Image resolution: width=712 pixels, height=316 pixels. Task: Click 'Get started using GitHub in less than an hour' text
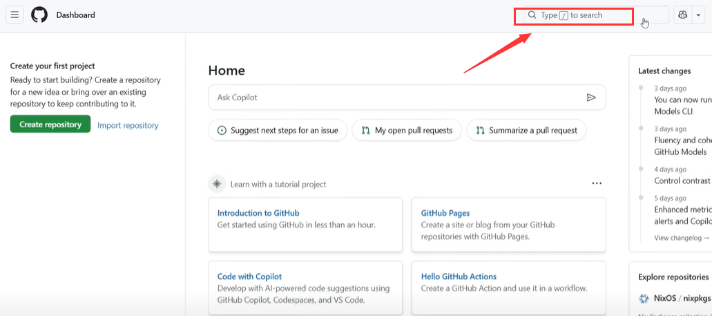pyautogui.click(x=296, y=225)
